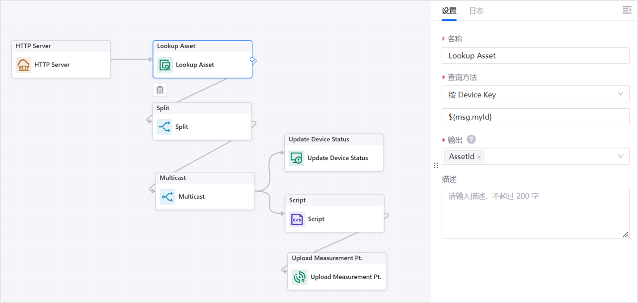Click the Split node icon
Image resolution: width=638 pixels, height=303 pixels.
coord(164,127)
